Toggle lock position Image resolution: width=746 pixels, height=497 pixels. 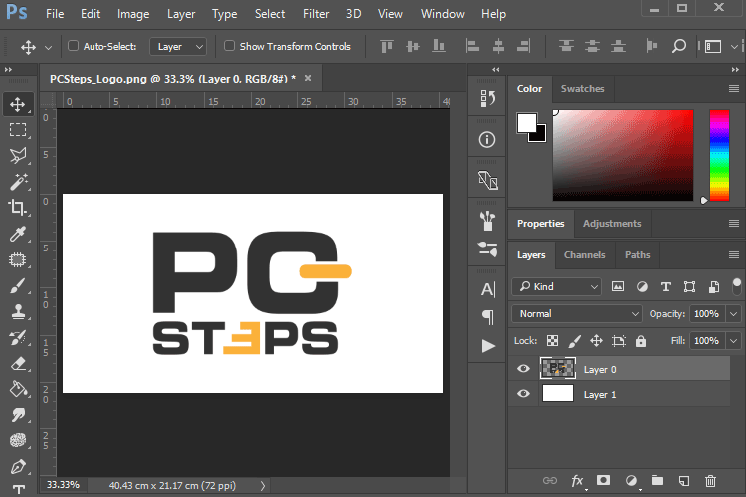tap(596, 341)
